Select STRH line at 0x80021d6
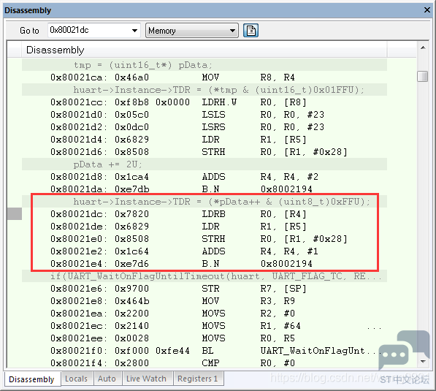 (204, 152)
